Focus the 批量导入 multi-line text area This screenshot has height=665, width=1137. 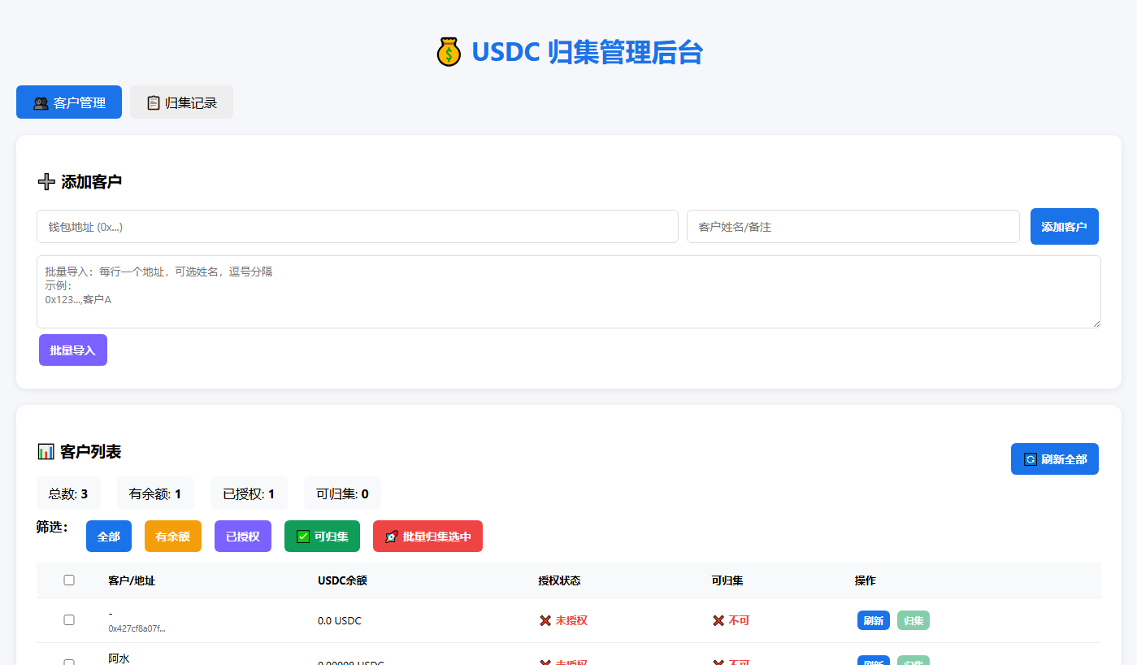click(x=569, y=292)
